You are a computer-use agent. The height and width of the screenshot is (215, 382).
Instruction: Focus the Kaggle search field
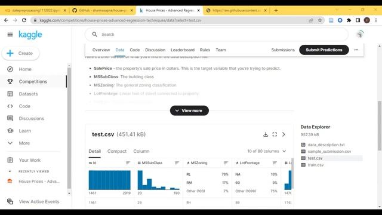(216, 35)
